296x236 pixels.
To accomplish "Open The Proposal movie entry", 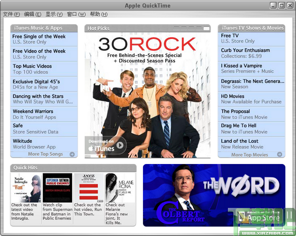I will [252, 114].
